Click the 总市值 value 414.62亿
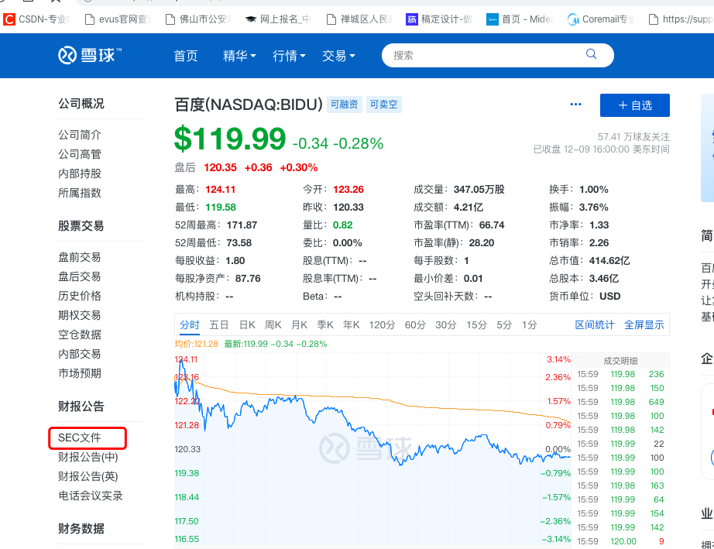Screen dimensions: 714x549 (609, 260)
